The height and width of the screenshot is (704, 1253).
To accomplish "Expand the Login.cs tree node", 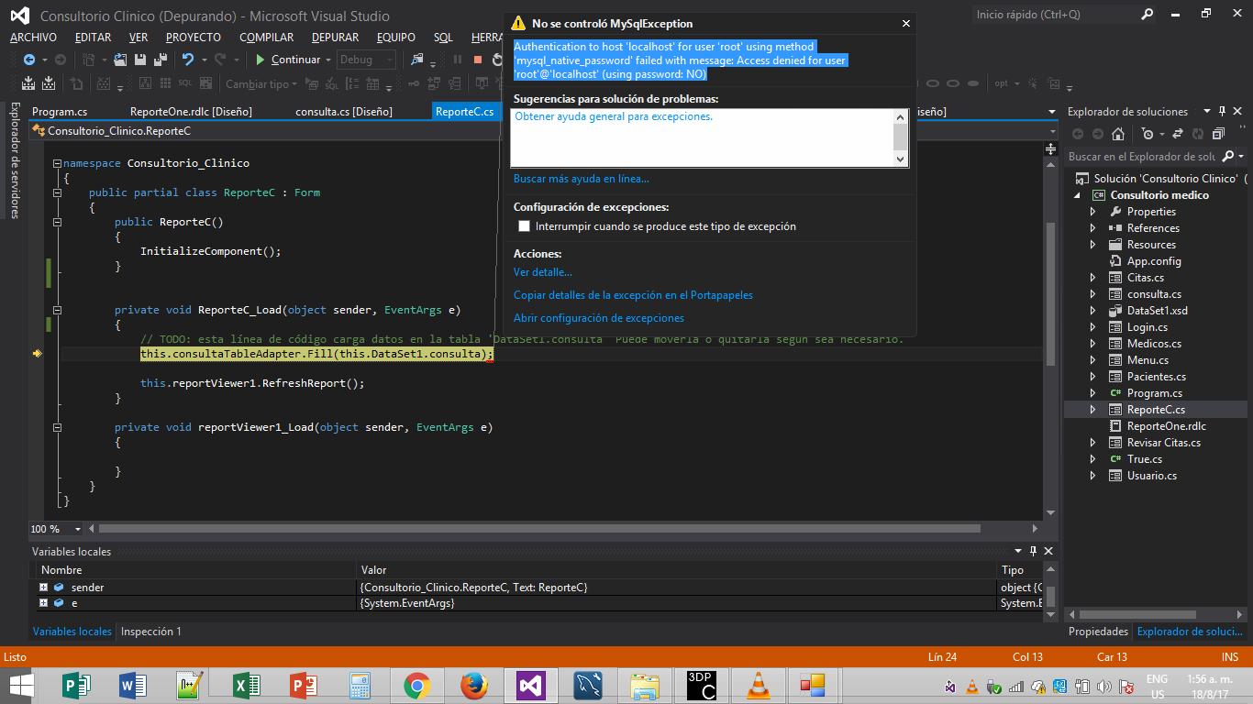I will point(1092,327).
